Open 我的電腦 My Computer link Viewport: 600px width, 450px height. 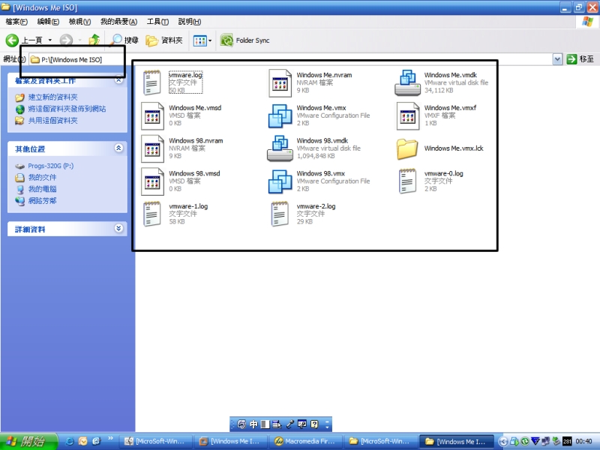point(42,189)
